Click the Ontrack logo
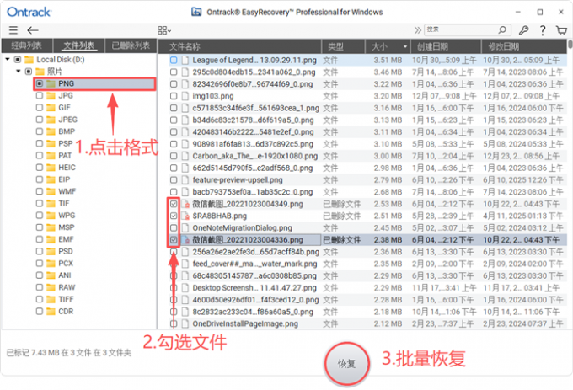This screenshot has height=390, width=573. point(29,12)
